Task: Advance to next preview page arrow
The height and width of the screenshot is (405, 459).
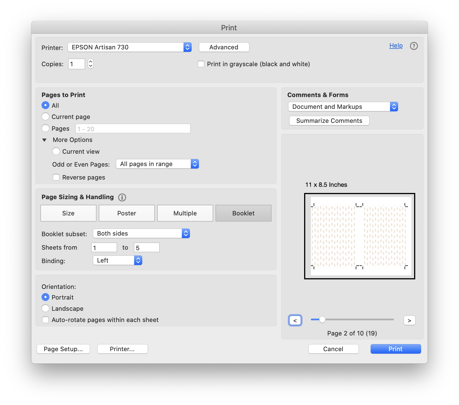Action: point(409,320)
